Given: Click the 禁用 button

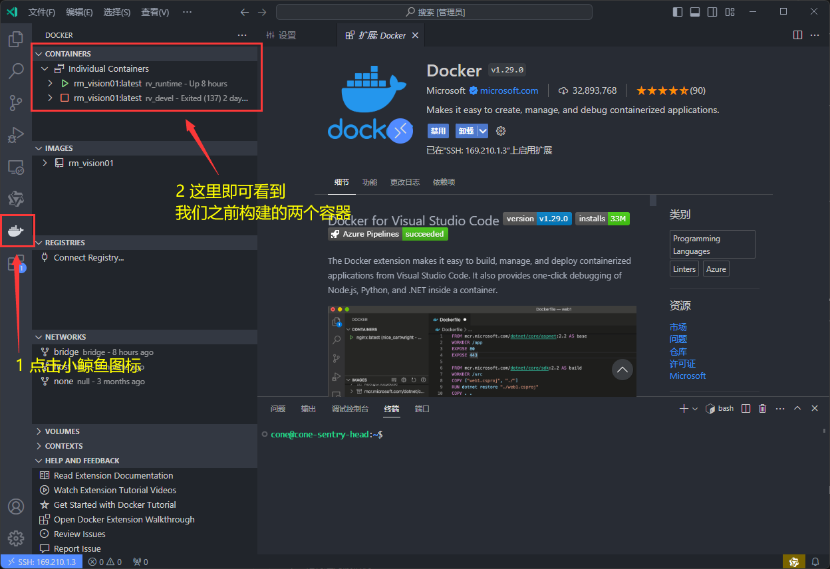Looking at the screenshot, I should [438, 131].
